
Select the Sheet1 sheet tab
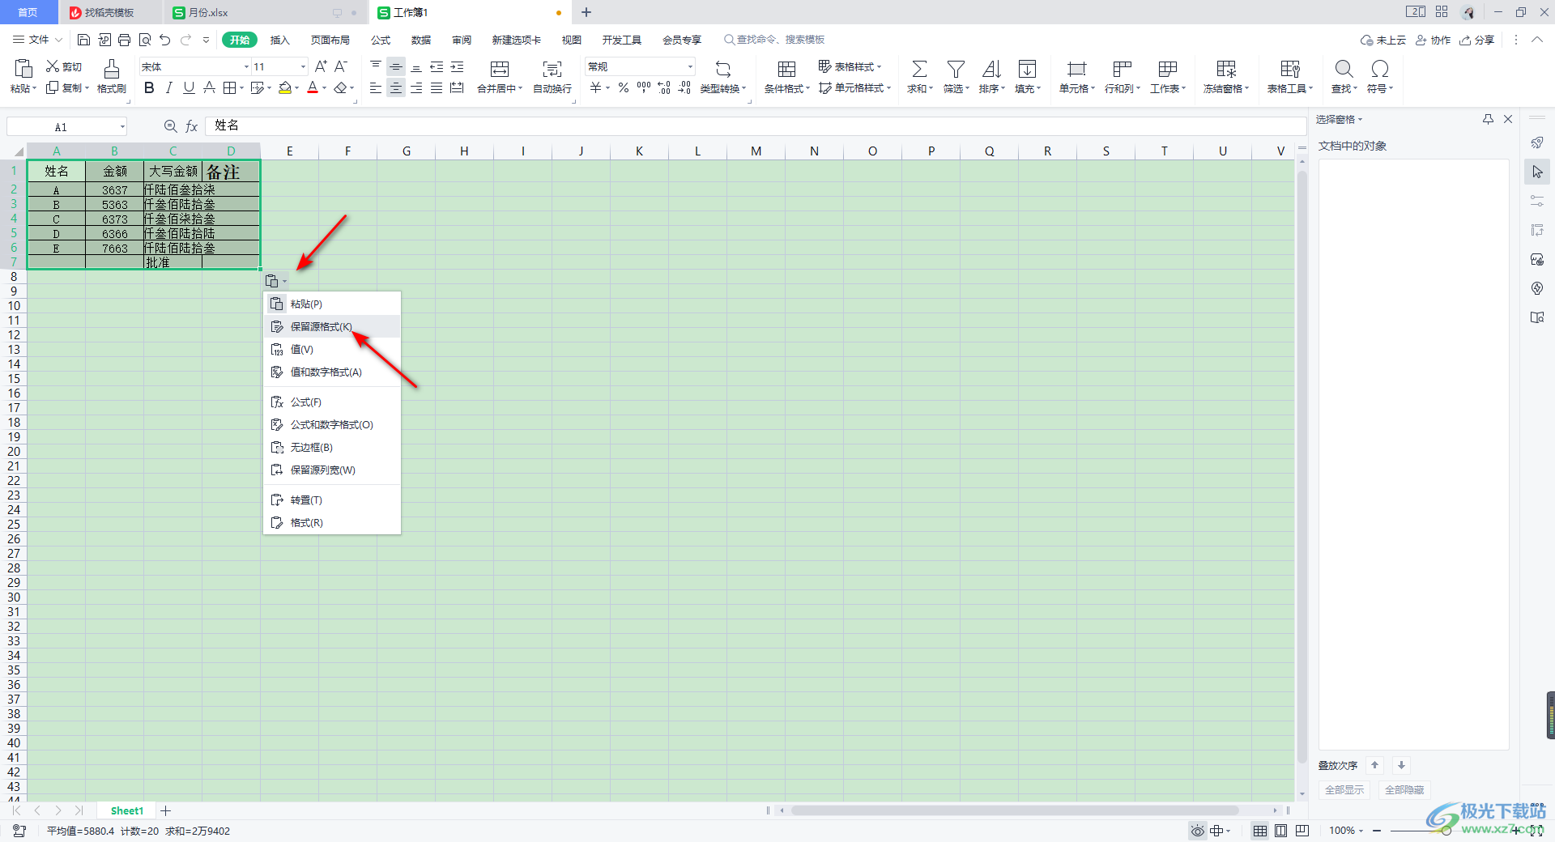[126, 810]
